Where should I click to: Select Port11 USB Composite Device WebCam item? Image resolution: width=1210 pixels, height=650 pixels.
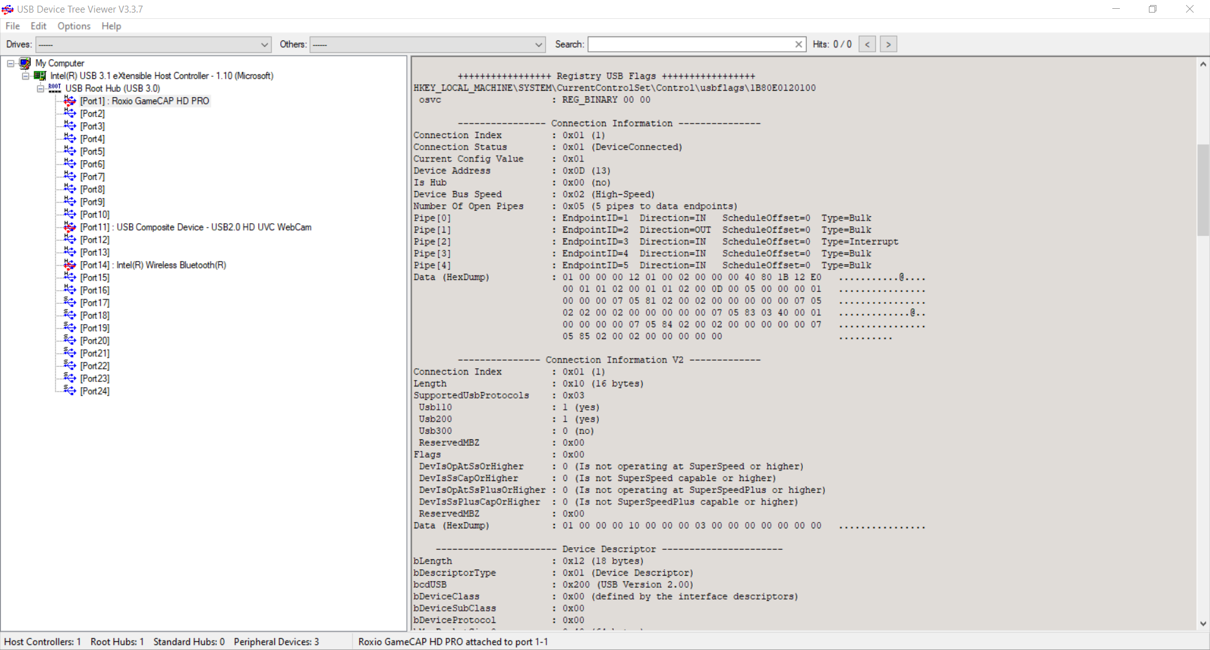(x=196, y=227)
